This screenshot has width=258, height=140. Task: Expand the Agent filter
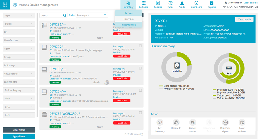tap(19, 49)
